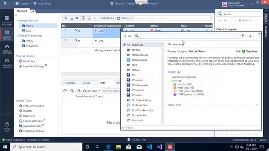This screenshot has width=269, height=151.
Task: Expand Geo Policy item
Action: pyautogui.click(x=18, y=61)
